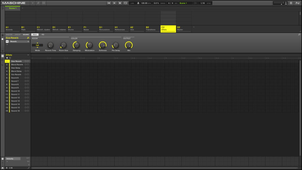Select the Scene 1 tab
The width and height of the screenshot is (302, 170).
13,8
